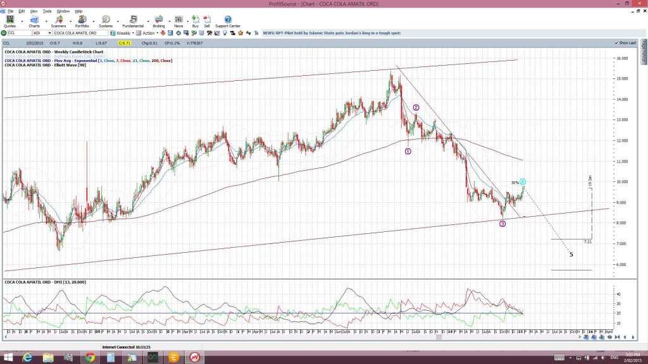
Task: Click the green circular icon beside CCL field
Action: coord(3,33)
